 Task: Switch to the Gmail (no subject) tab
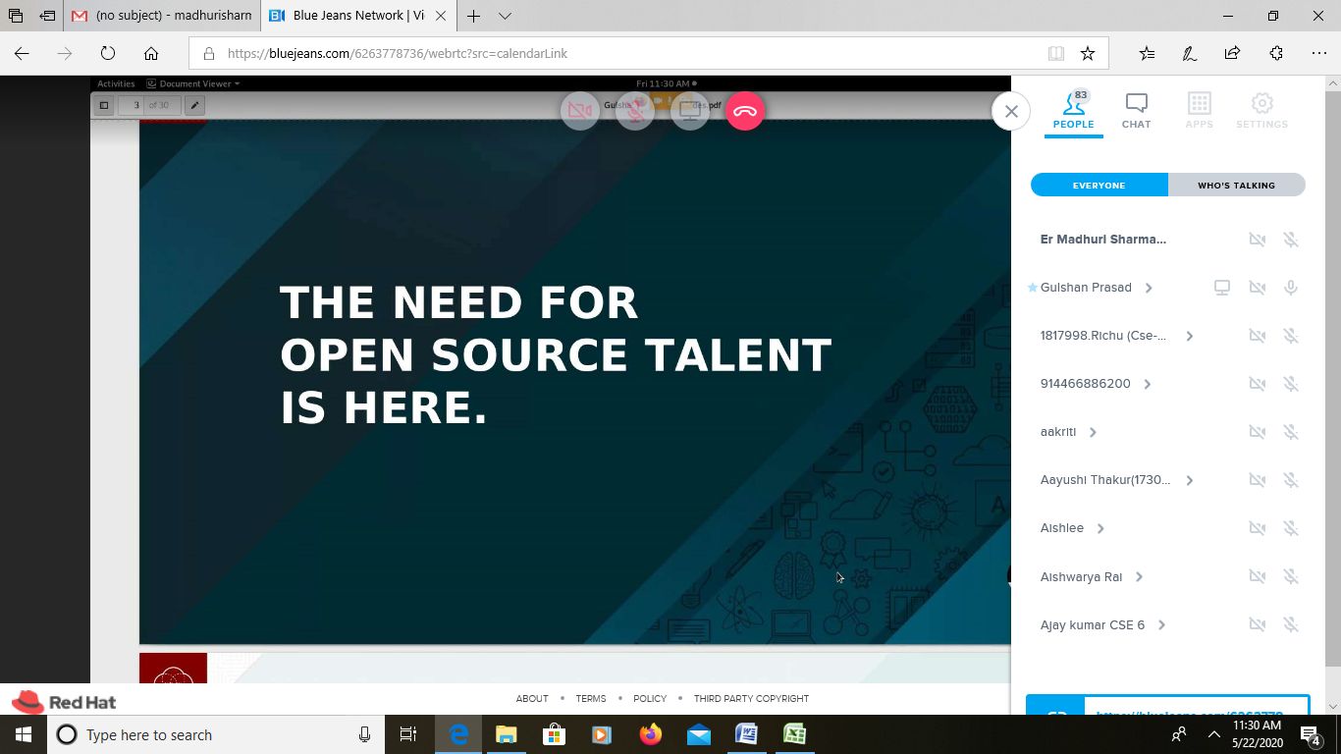162,16
